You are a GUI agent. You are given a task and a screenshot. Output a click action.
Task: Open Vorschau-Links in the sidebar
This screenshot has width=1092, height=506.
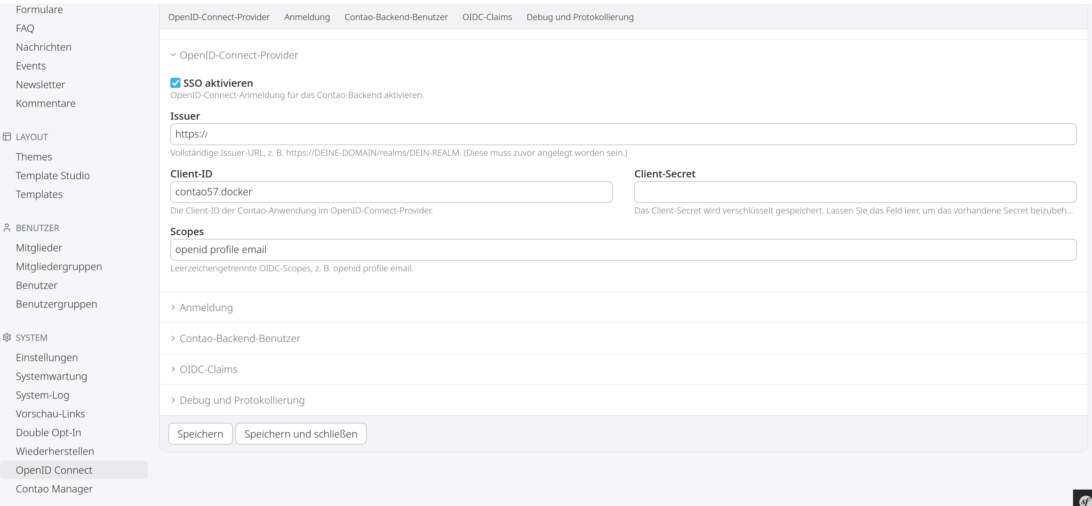50,414
